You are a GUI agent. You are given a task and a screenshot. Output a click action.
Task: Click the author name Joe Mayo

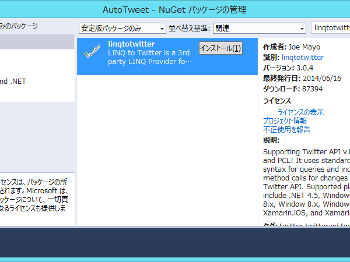pyautogui.click(x=304, y=47)
